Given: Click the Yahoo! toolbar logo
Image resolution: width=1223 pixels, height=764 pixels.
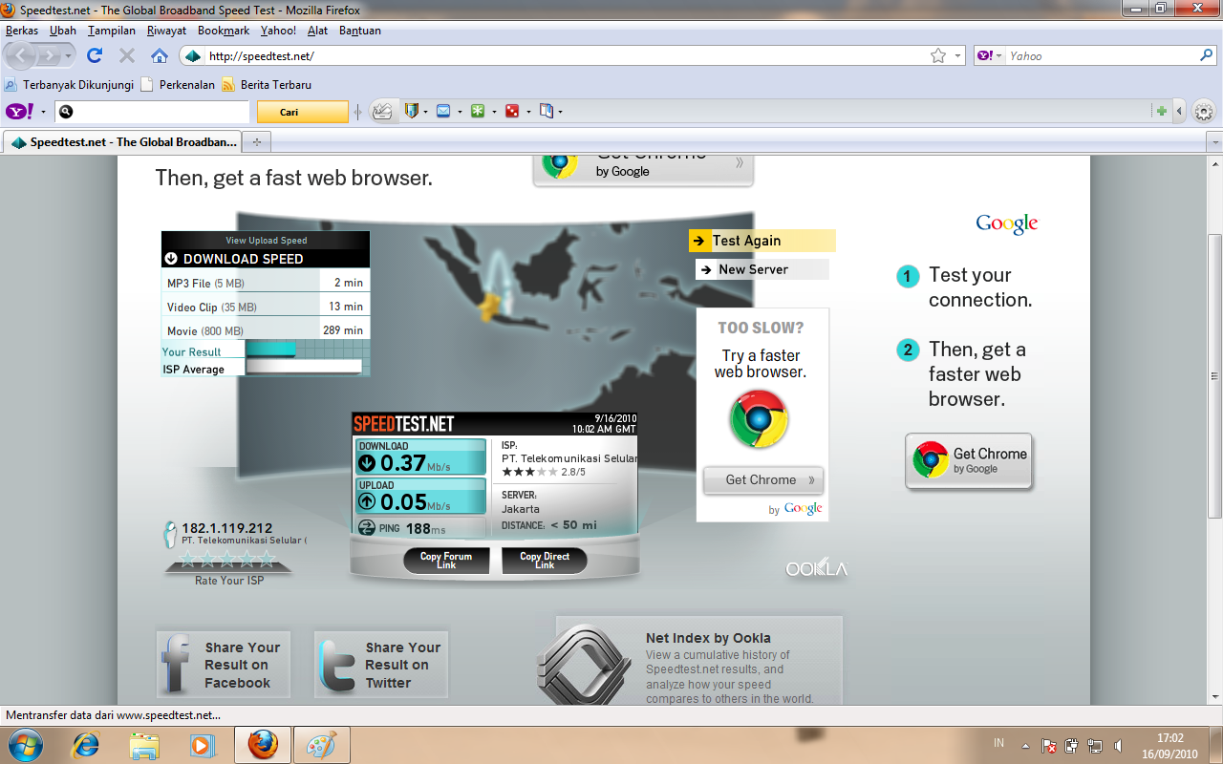Looking at the screenshot, I should point(20,112).
